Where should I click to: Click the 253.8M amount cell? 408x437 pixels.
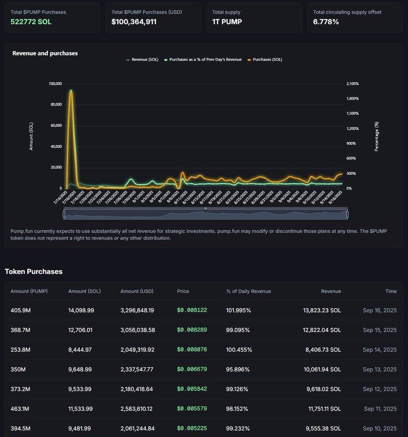[20, 350]
